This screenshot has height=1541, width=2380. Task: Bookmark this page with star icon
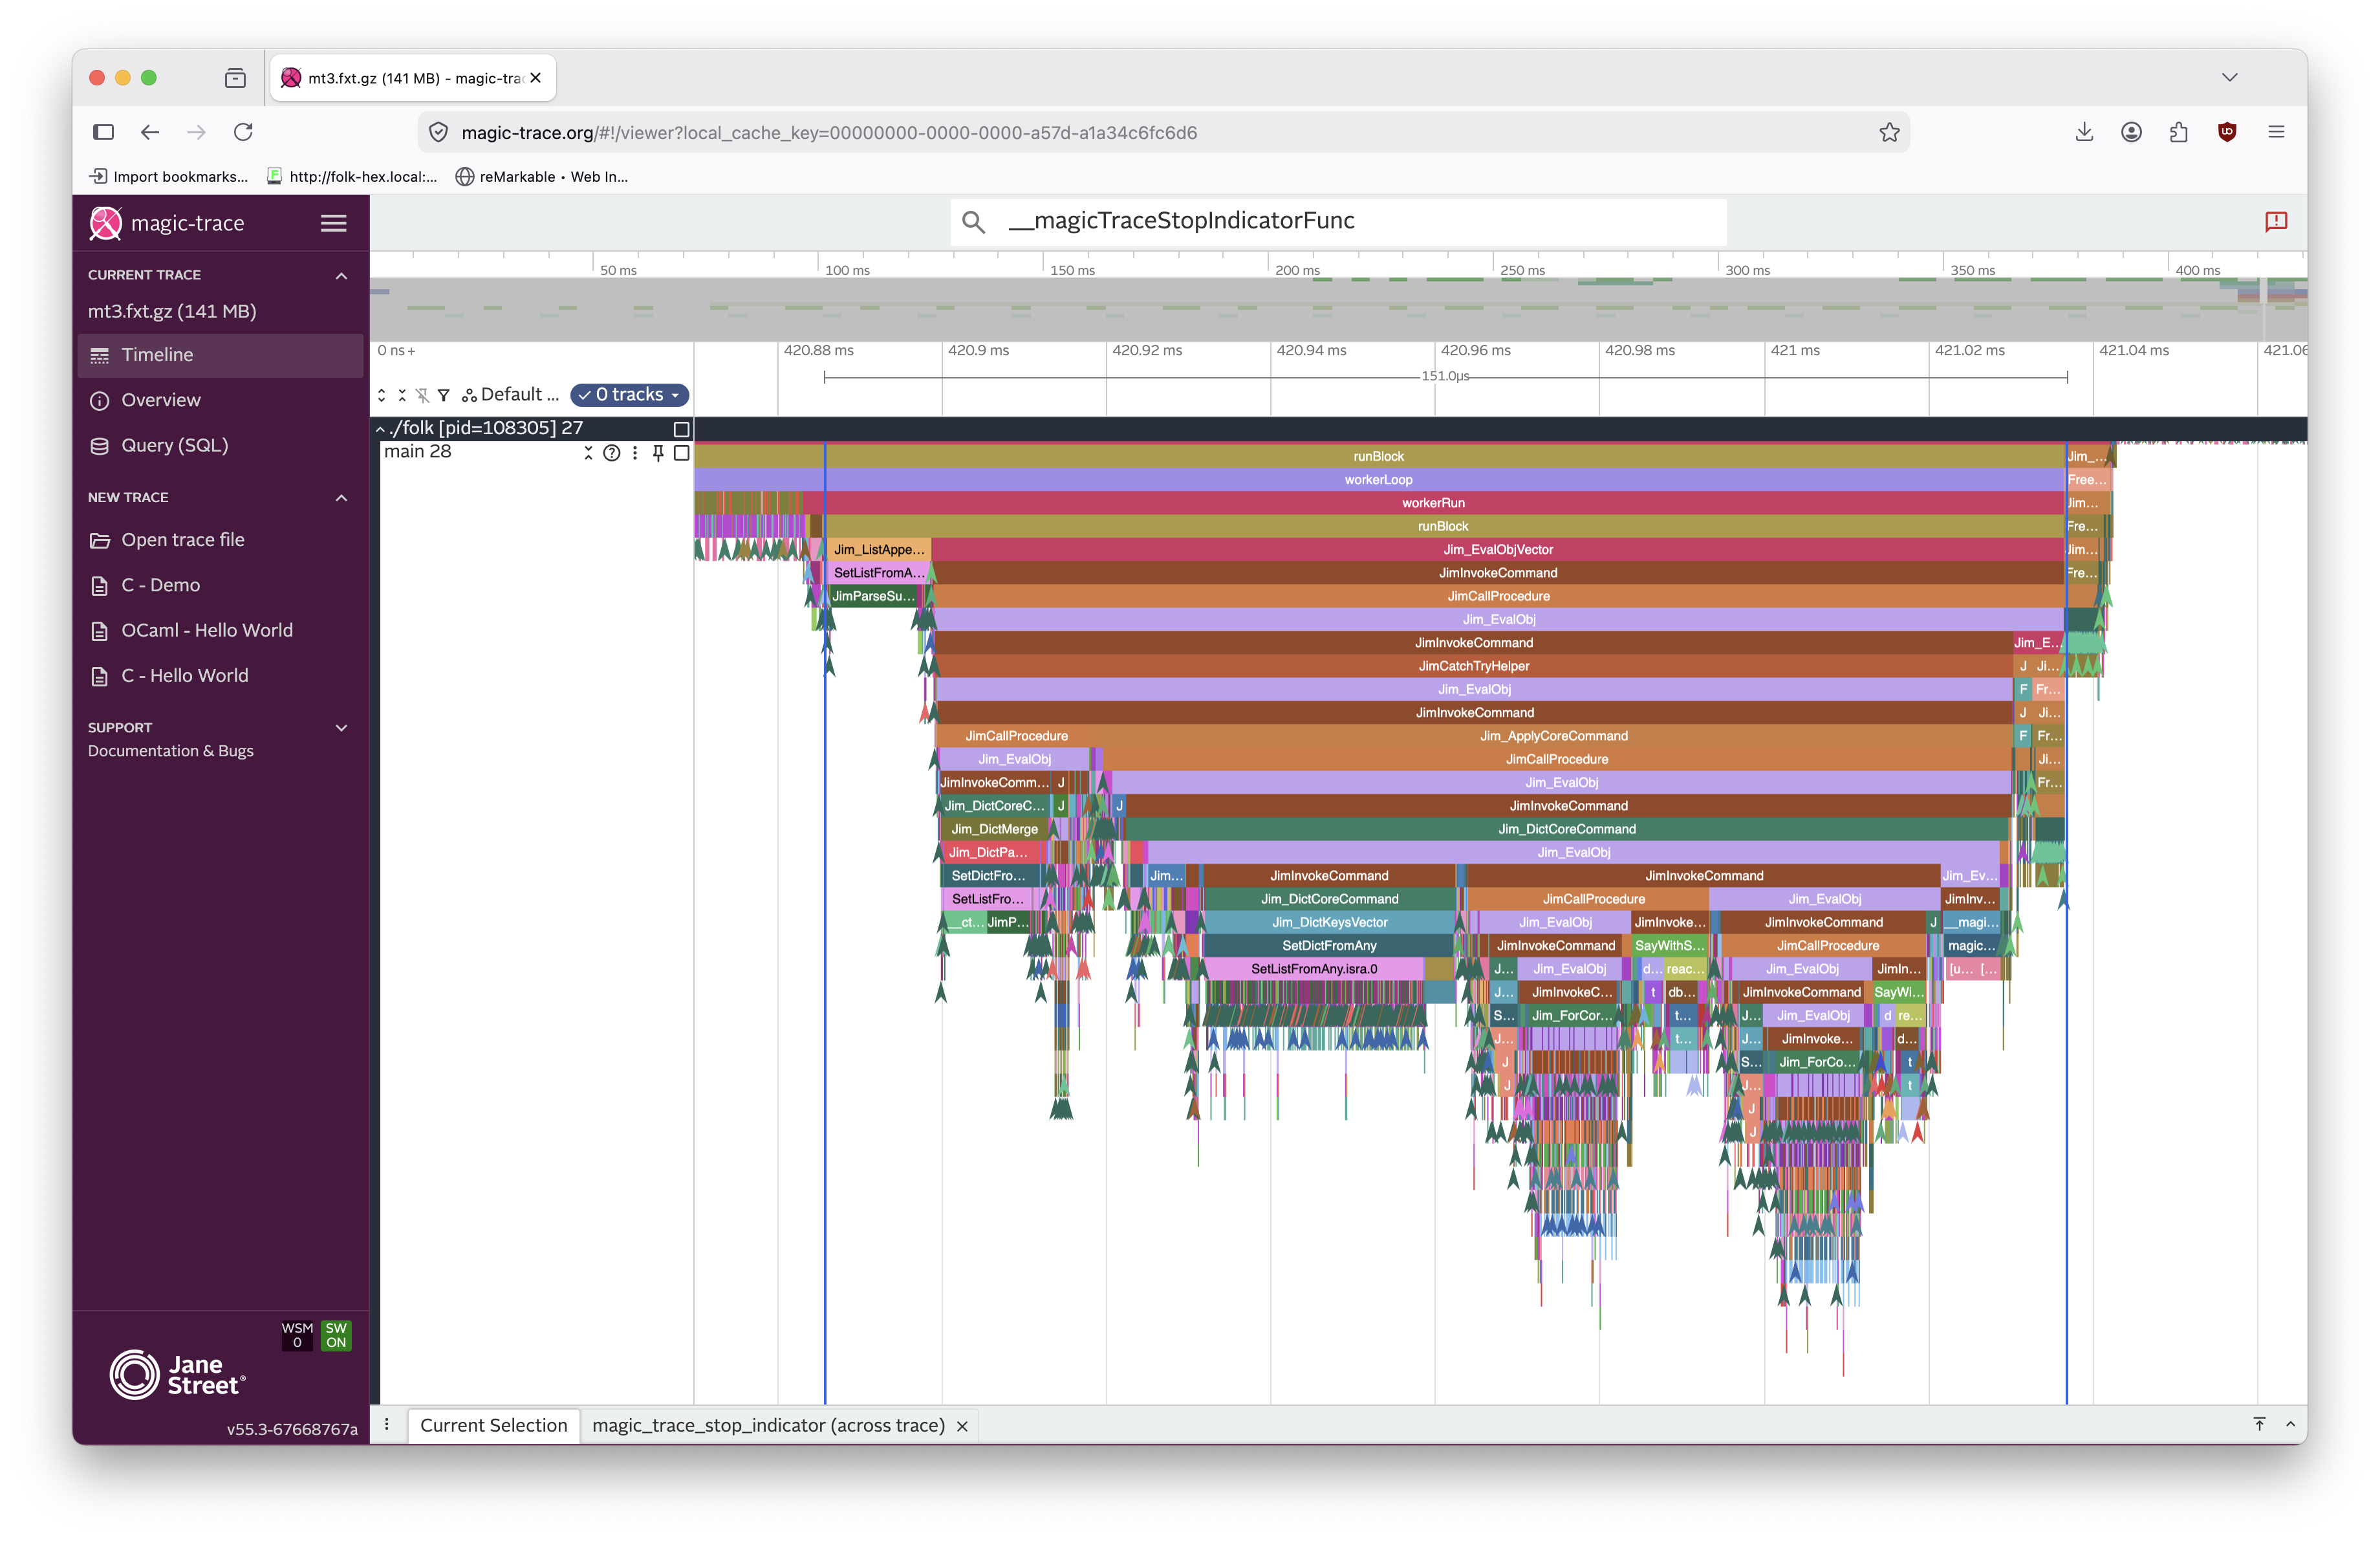[x=1889, y=132]
